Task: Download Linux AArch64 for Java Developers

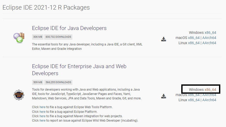Action: pos(209,43)
